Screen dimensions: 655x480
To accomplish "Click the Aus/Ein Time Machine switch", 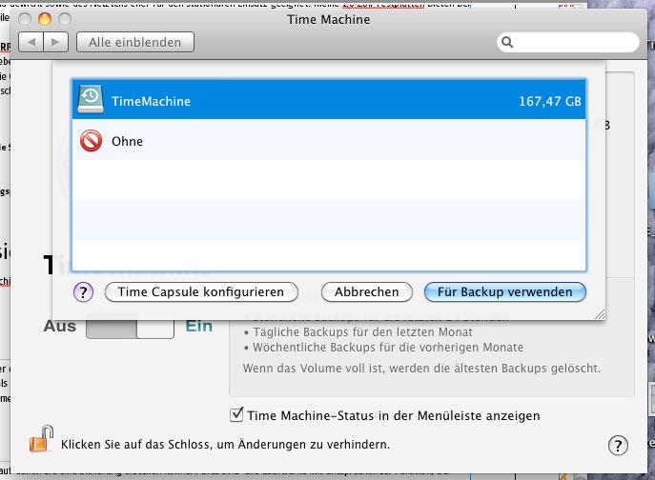I will 130,327.
